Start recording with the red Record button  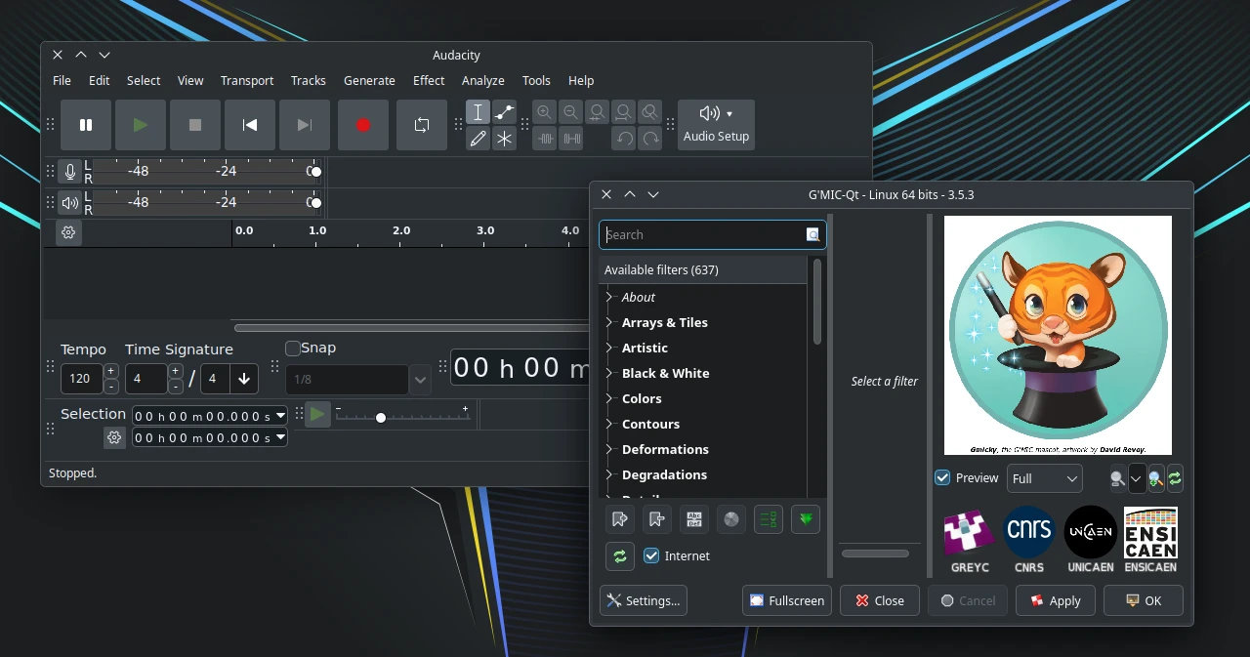point(363,125)
